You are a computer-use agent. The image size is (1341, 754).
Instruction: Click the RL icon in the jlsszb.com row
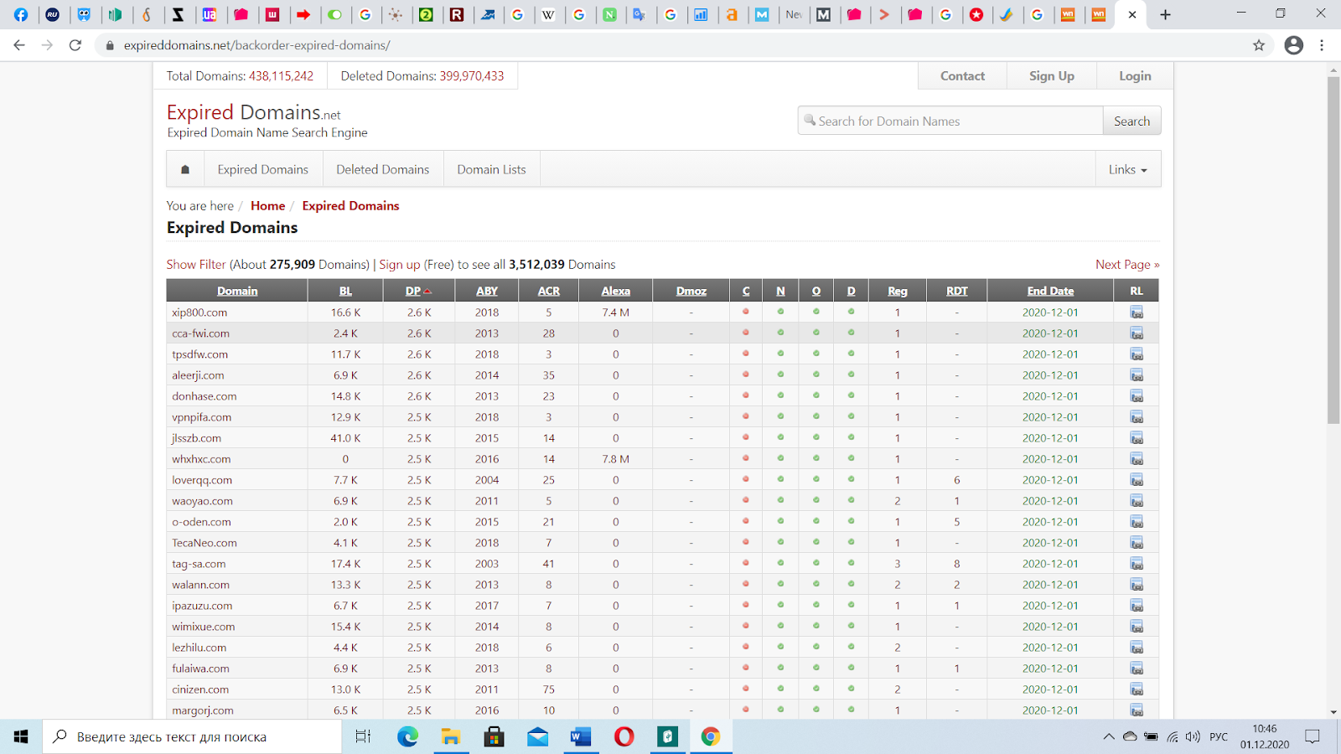click(1136, 437)
